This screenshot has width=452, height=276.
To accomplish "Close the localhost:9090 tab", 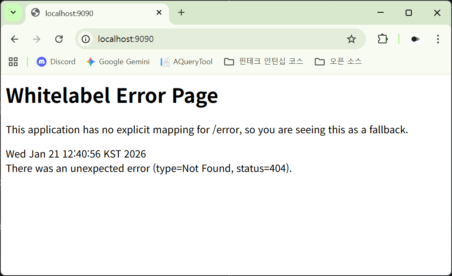I will [x=159, y=13].
